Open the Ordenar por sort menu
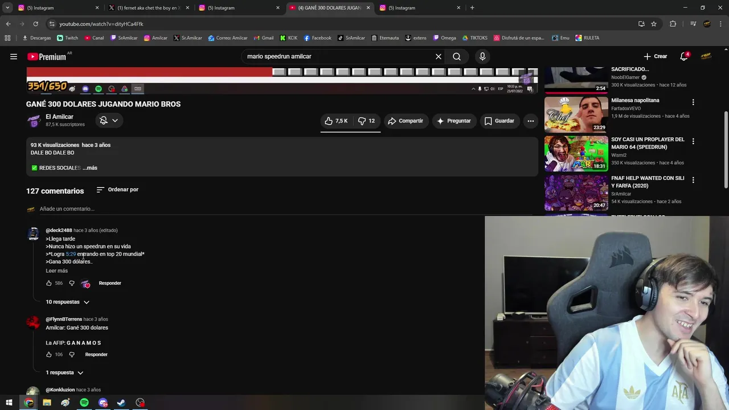Viewport: 729px width, 410px height. pyautogui.click(x=117, y=190)
